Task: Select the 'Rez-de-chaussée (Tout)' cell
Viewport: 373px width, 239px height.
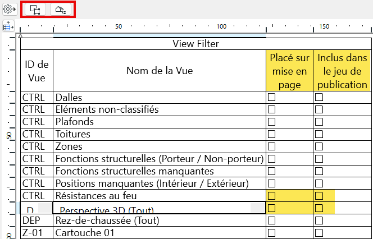Action: (160, 220)
